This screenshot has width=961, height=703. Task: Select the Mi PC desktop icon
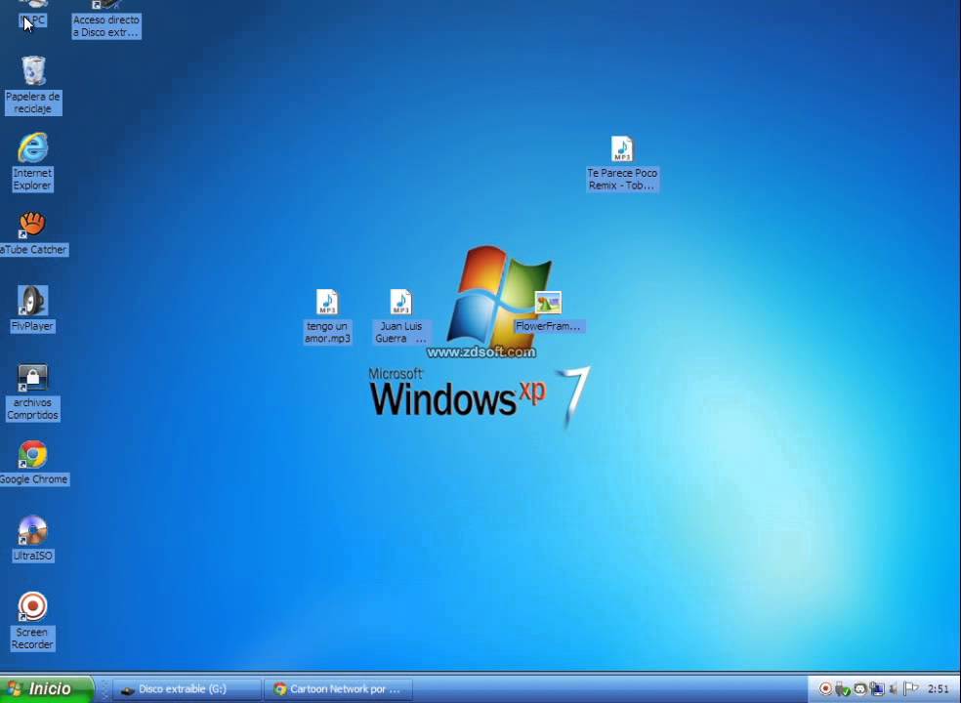click(x=33, y=10)
